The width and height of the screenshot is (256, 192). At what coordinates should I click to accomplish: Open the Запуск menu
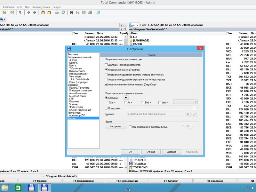[x=57, y=7]
